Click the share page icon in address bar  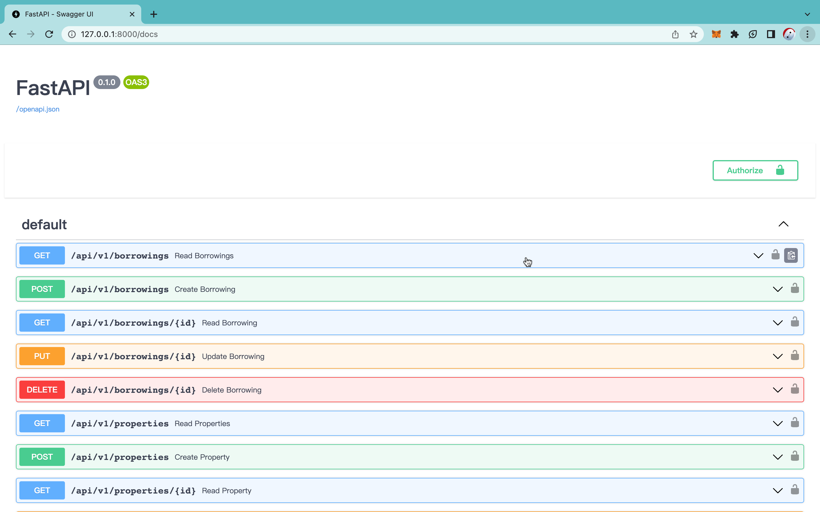[x=675, y=34]
